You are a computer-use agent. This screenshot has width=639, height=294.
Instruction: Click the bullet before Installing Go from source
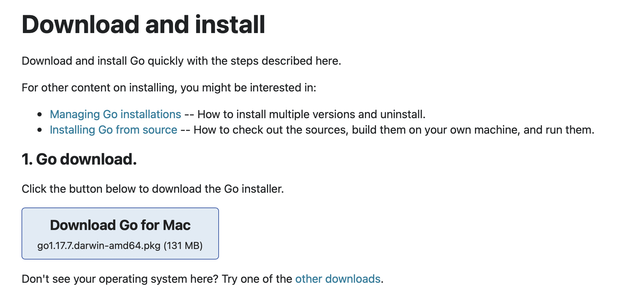click(x=40, y=130)
